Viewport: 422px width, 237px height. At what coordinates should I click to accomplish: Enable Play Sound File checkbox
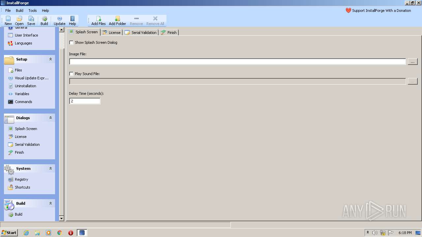pyautogui.click(x=71, y=74)
